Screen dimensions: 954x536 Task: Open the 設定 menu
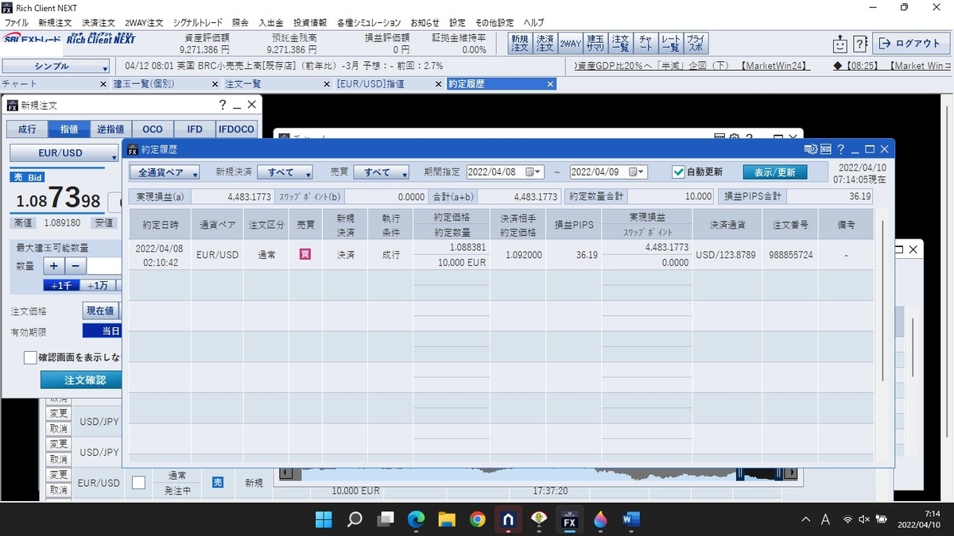tap(457, 23)
